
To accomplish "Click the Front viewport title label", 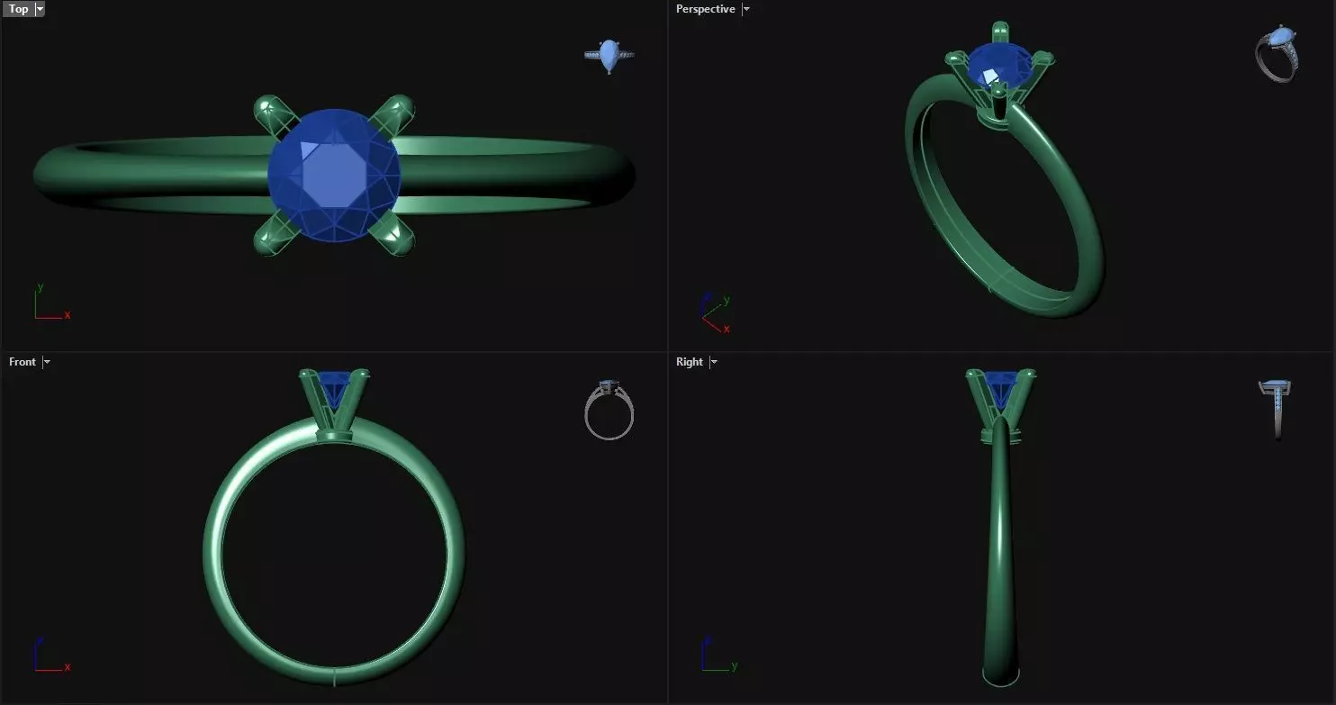I will (23, 362).
